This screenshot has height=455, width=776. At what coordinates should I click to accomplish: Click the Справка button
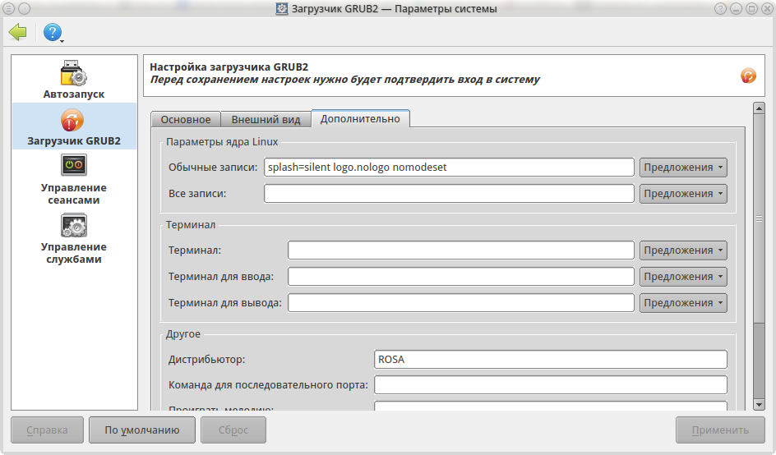(47, 430)
